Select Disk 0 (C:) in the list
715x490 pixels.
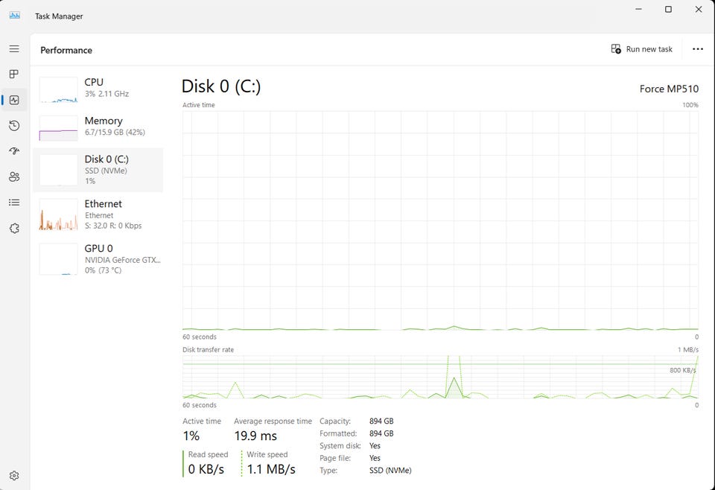[98, 170]
